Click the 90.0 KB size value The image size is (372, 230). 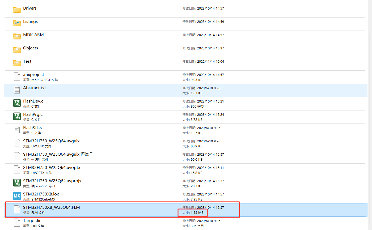click(x=197, y=160)
